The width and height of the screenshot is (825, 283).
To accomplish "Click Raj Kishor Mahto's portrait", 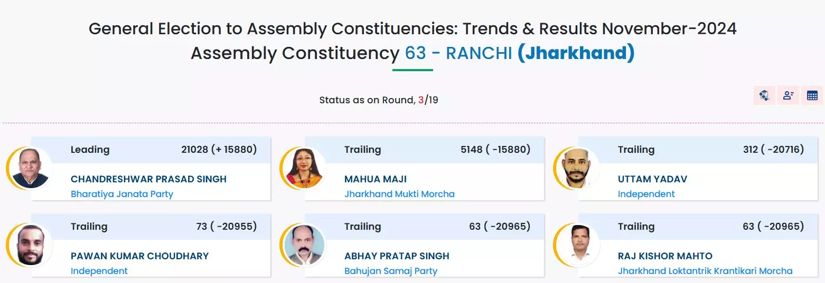I will [x=578, y=245].
